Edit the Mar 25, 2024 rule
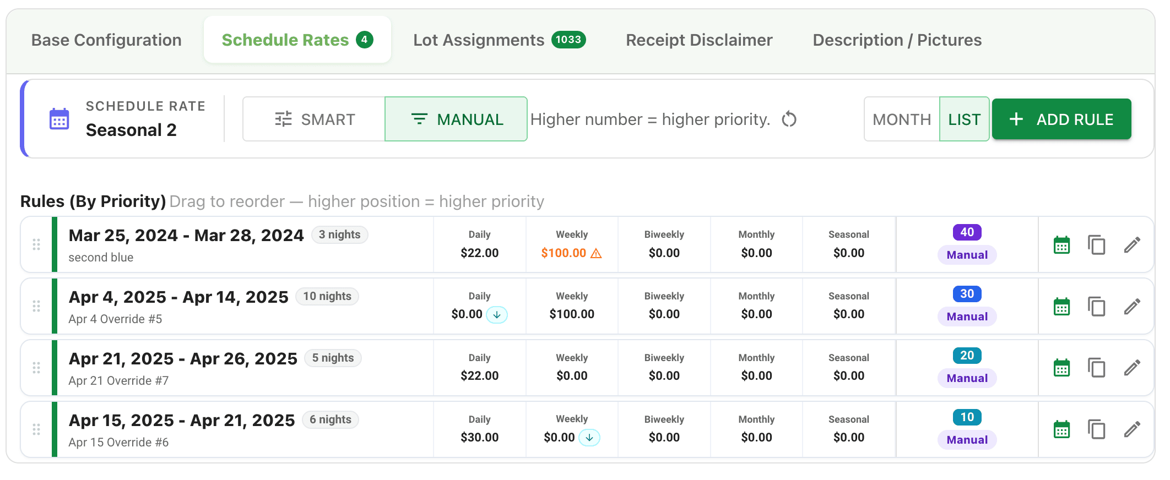 pos(1132,245)
